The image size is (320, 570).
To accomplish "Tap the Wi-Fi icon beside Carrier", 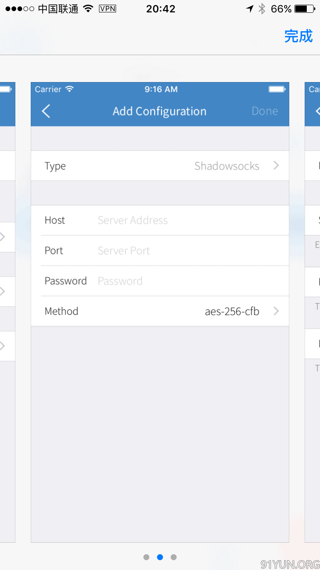I will (70, 89).
